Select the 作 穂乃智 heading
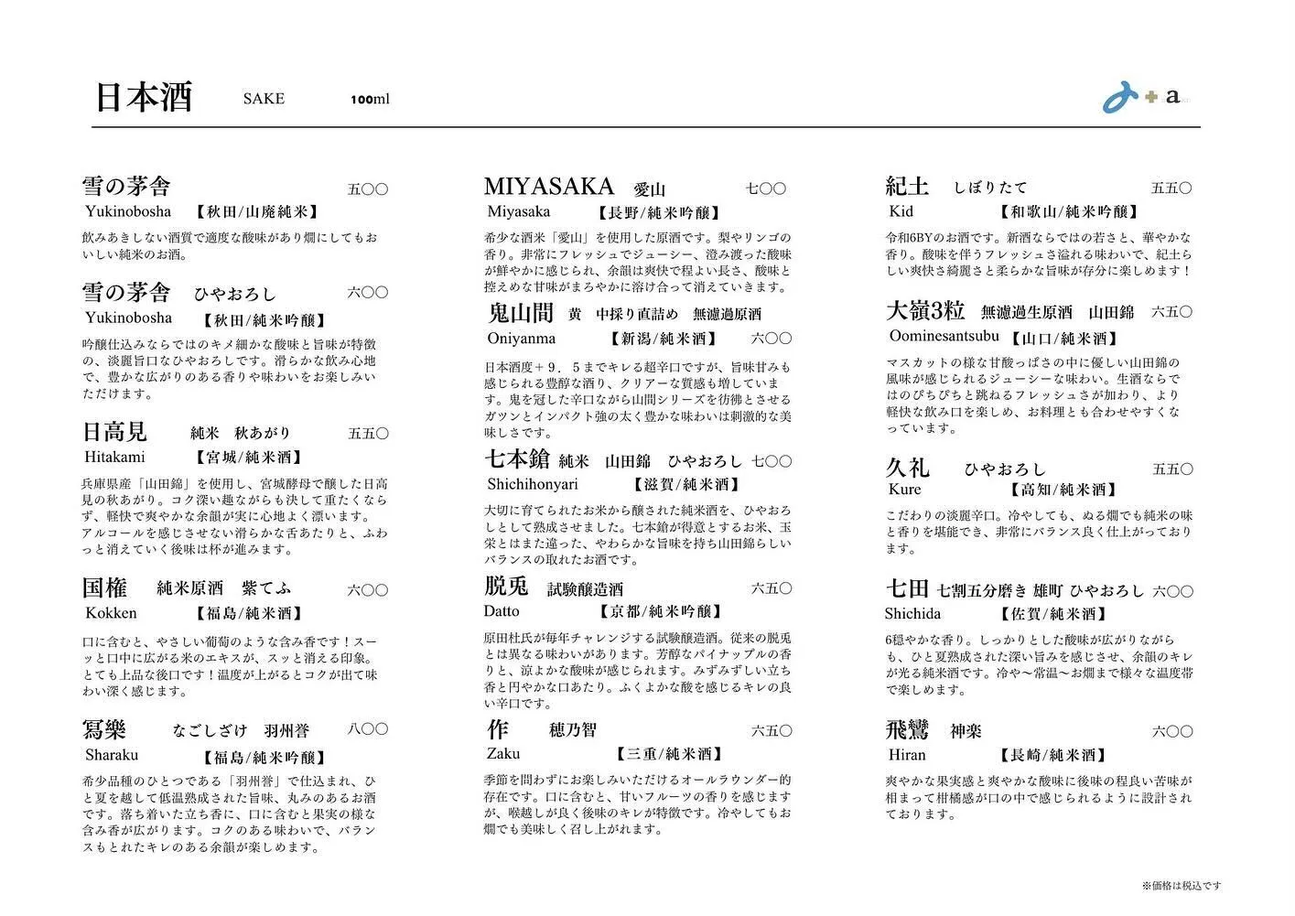 [x=542, y=730]
